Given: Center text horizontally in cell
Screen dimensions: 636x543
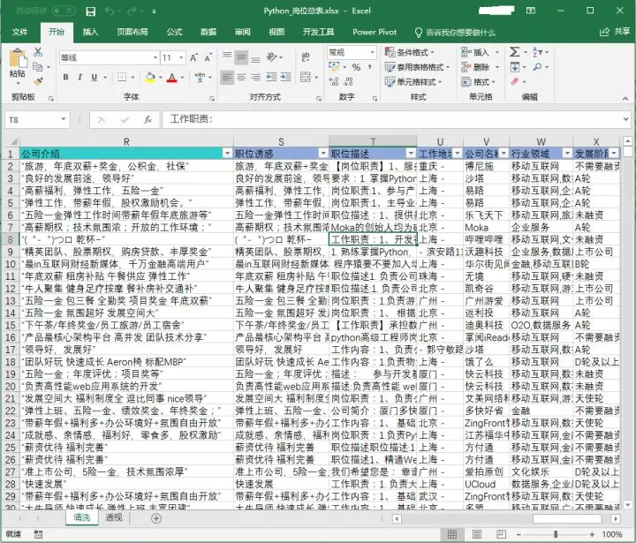Looking at the screenshot, I should pos(241,77).
